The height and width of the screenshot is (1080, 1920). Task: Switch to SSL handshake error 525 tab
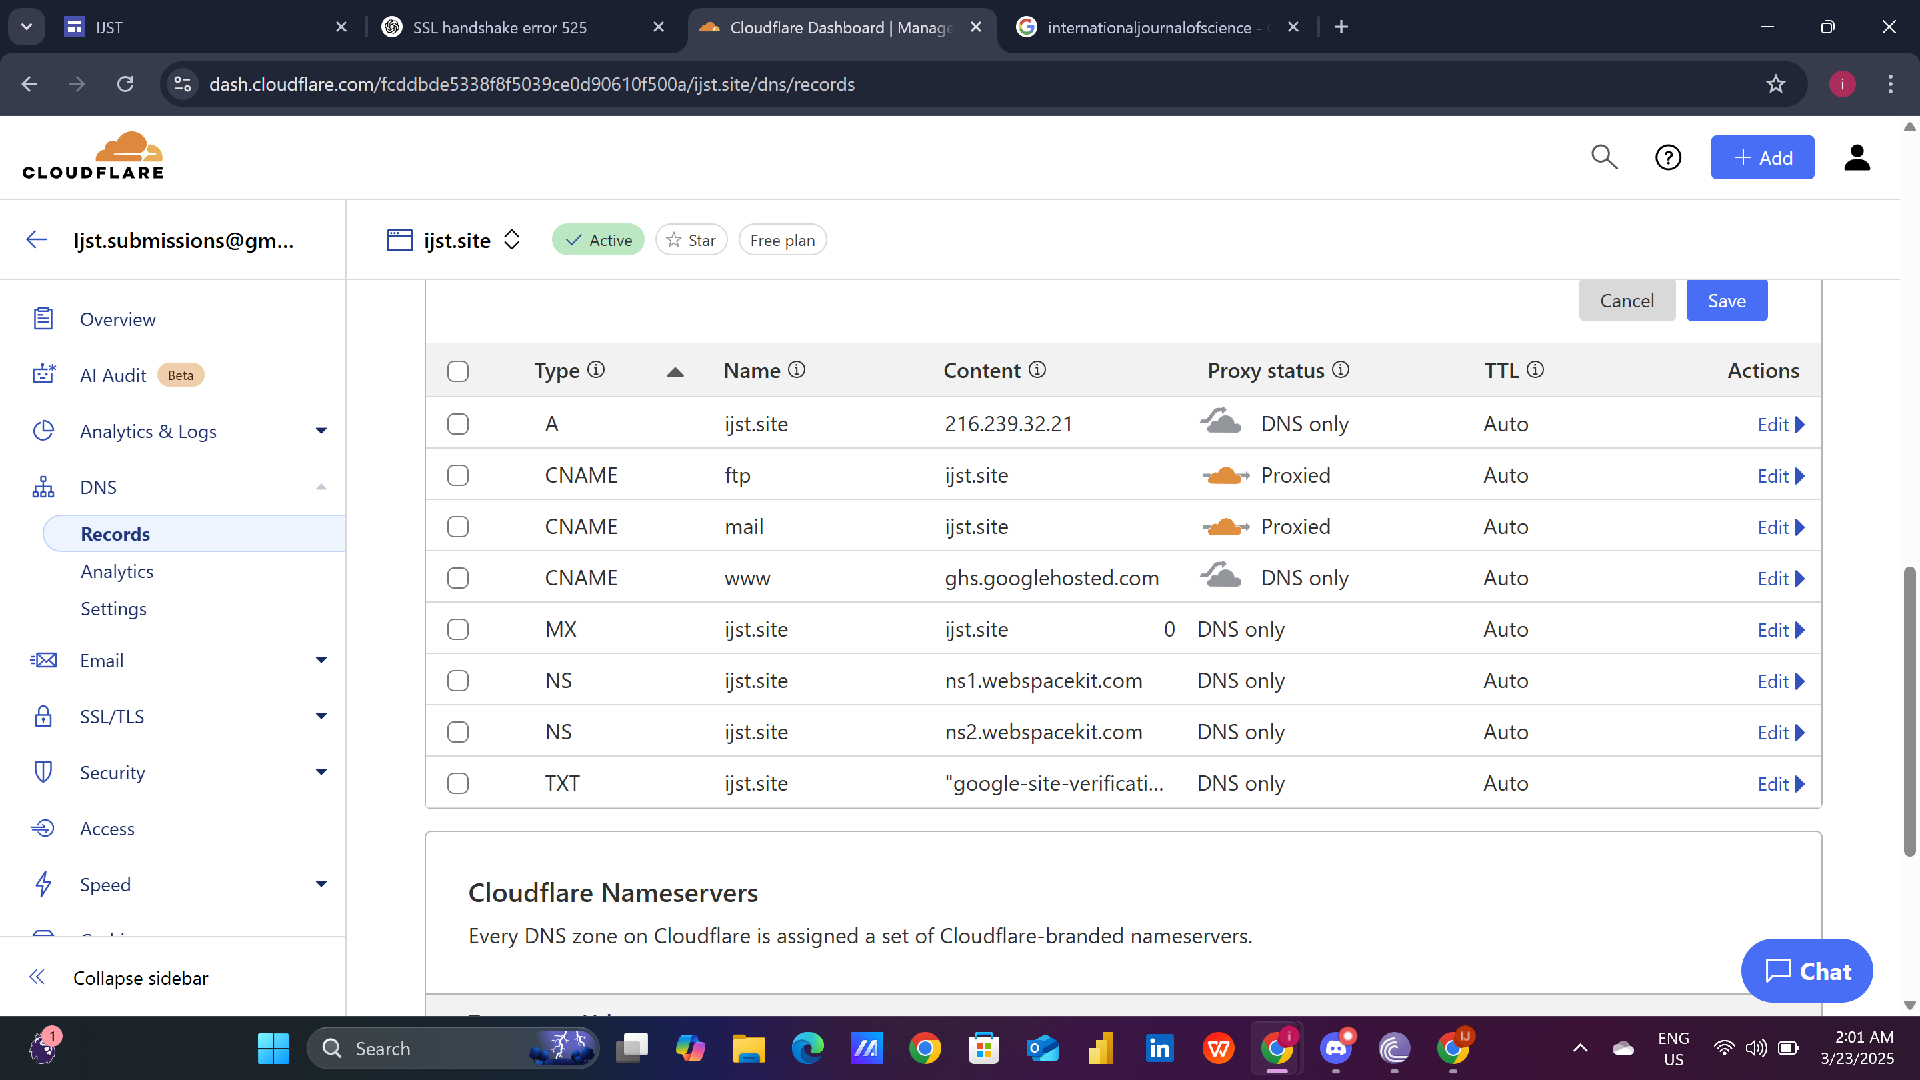point(499,27)
